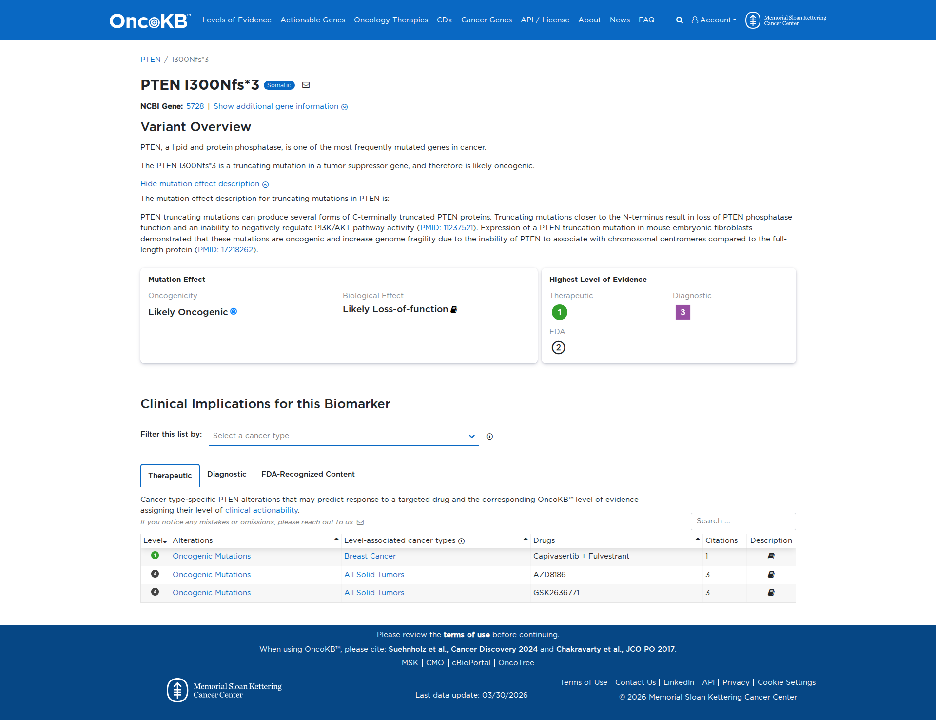This screenshot has height=720, width=936.
Task: Open PMID: 17218262 citation link
Action: click(x=225, y=250)
